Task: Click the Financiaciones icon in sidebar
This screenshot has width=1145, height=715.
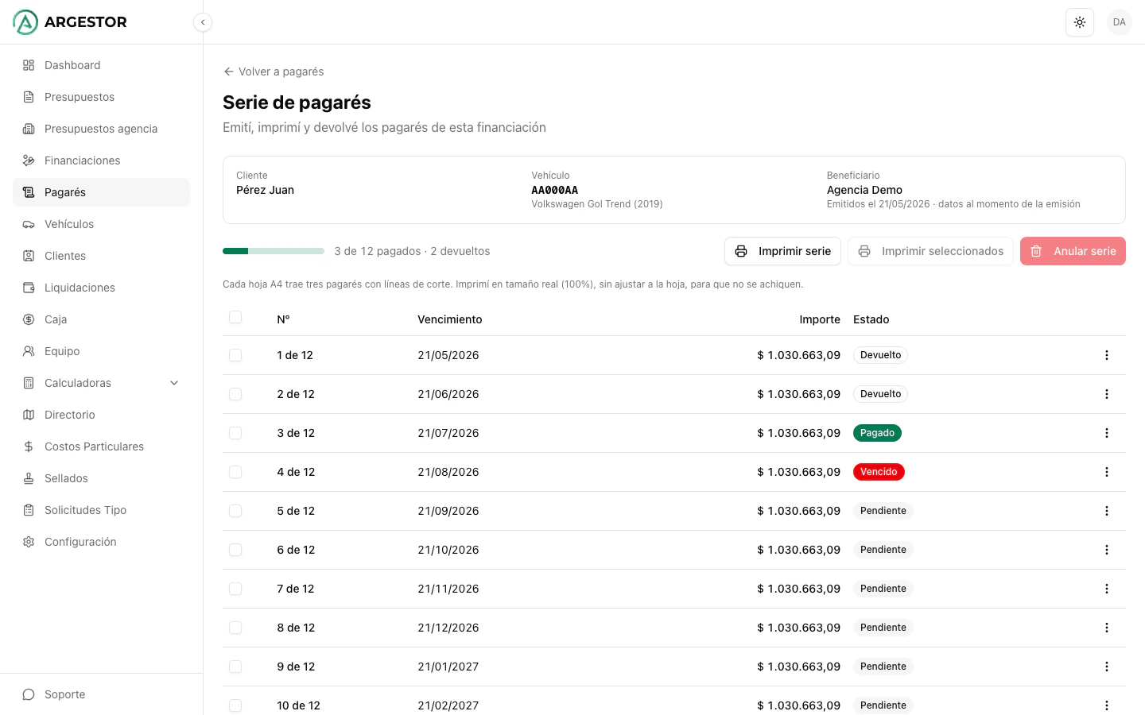Action: click(29, 160)
